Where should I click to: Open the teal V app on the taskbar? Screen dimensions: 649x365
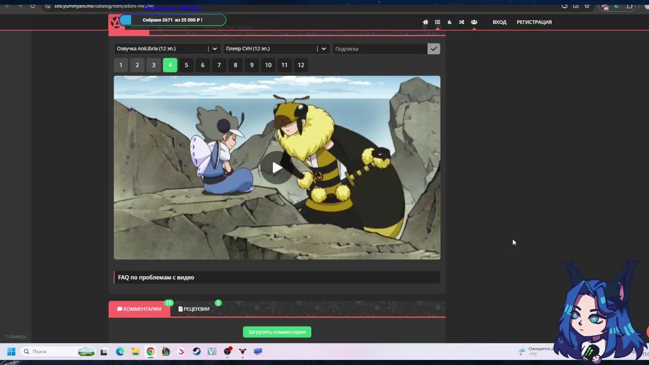pos(212,351)
